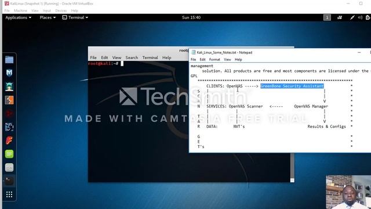Open the VirtualBox Help menu
Viewport: 371px width, 209px height.
(x=75, y=10)
